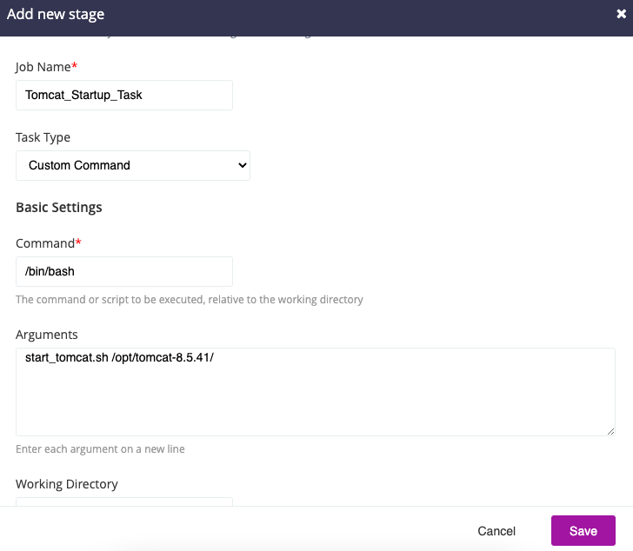Click the Working Directory label
633x551 pixels.
[67, 484]
